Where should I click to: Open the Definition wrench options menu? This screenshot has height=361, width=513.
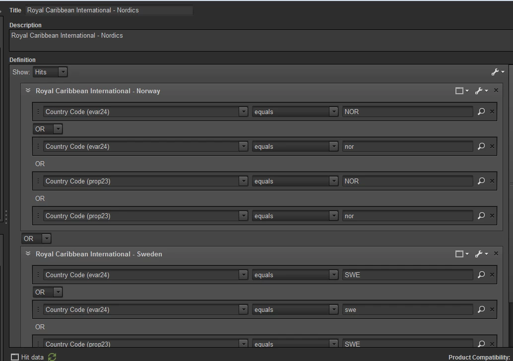[x=498, y=72]
